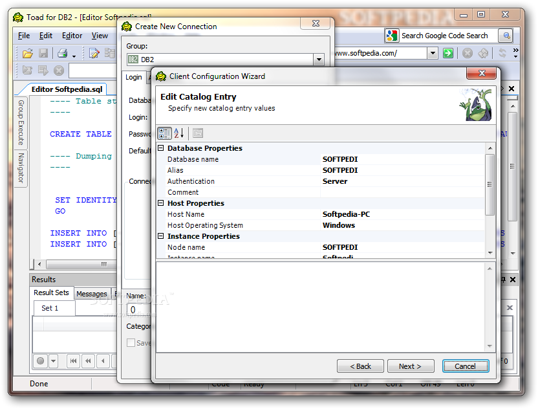Viewport: 538px width, 409px height.
Task: Click the execute script icon in editor toolbar
Action: [x=43, y=71]
